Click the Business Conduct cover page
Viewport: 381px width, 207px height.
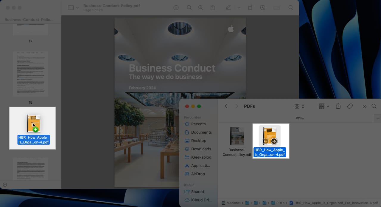point(180,102)
